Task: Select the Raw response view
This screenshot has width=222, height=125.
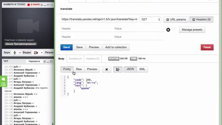Action: tap(79, 69)
